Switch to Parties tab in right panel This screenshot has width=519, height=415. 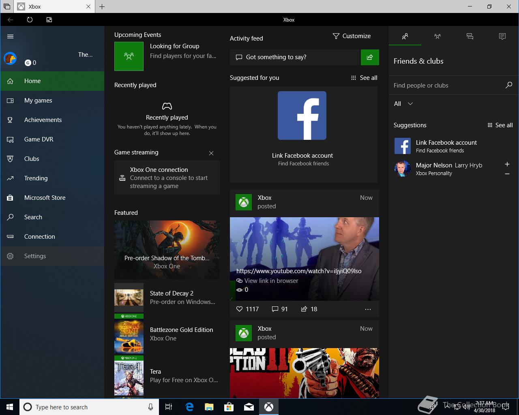click(x=438, y=36)
